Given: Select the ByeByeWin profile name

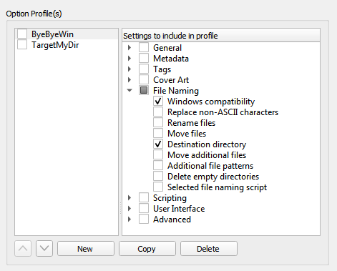Looking at the screenshot, I should pos(52,34).
